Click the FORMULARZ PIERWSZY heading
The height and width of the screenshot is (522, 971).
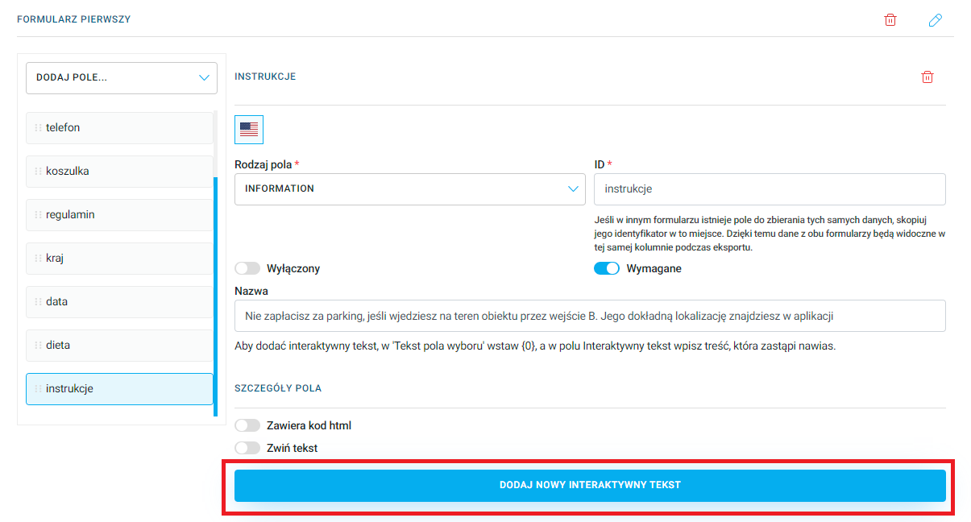click(x=74, y=19)
